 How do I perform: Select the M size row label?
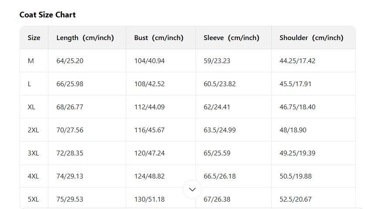pyautogui.click(x=31, y=61)
